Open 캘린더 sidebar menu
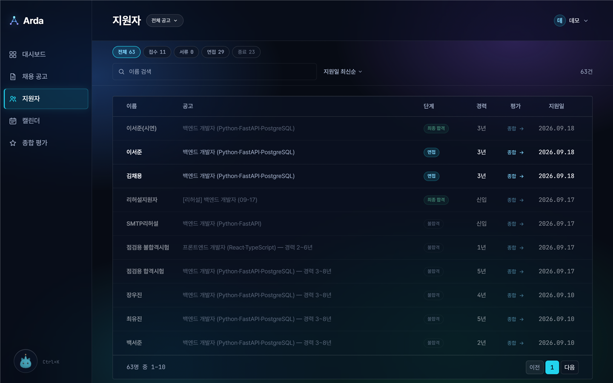 pyautogui.click(x=46, y=121)
